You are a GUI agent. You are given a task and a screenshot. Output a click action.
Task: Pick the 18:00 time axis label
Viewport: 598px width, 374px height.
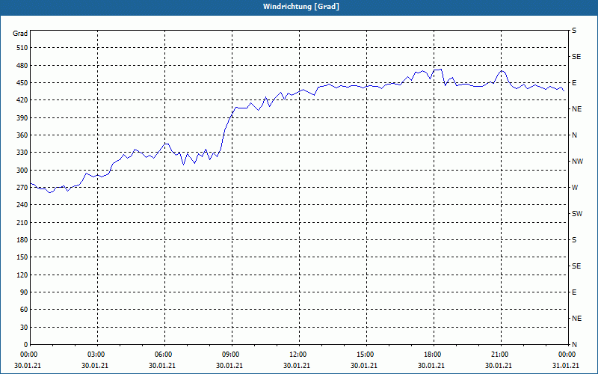[x=433, y=355]
